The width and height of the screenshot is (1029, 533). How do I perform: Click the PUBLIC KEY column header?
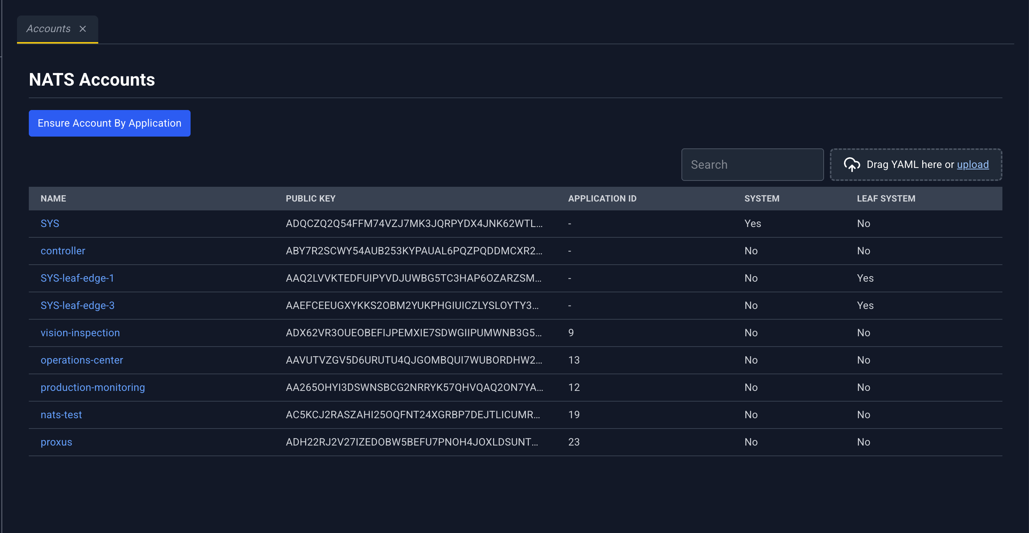[x=311, y=199]
